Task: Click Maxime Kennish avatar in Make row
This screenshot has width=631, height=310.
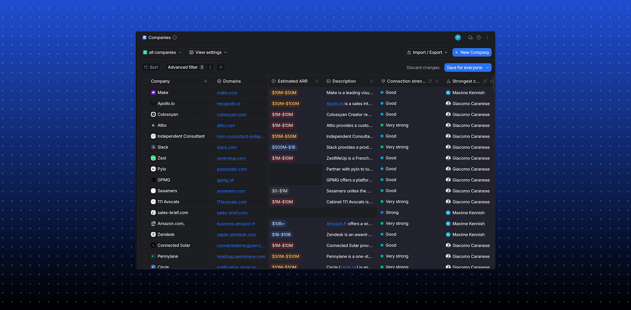Action: [x=448, y=93]
